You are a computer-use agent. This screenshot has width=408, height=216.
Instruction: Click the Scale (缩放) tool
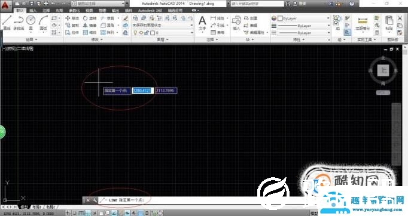click(x=90, y=32)
